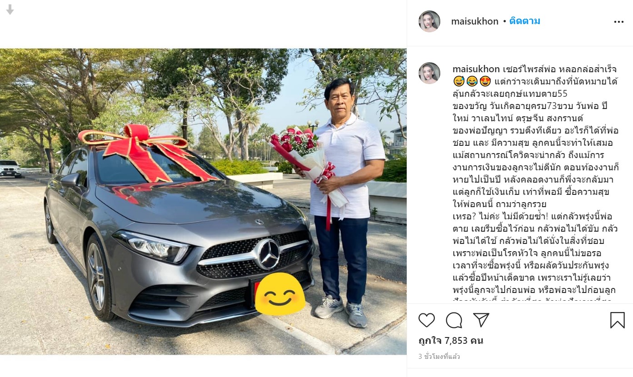
Task: Share post using paper plane icon
Action: [x=481, y=320]
